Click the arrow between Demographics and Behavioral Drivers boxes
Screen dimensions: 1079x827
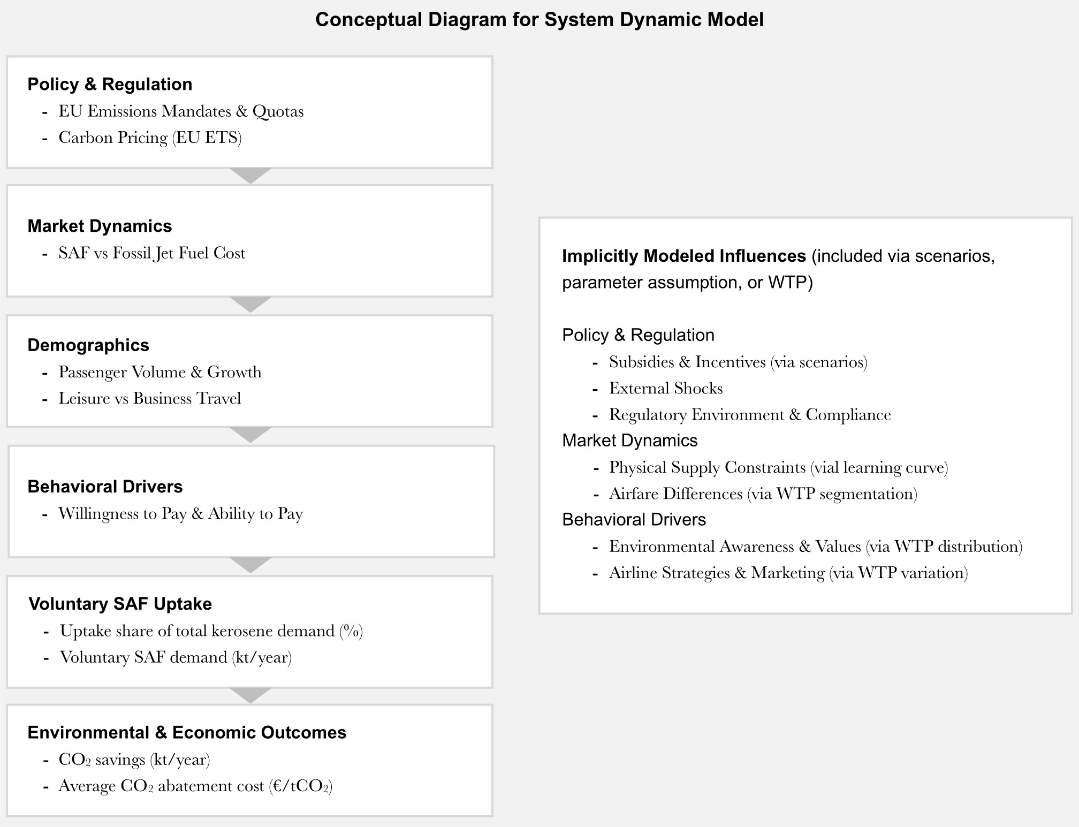click(250, 434)
